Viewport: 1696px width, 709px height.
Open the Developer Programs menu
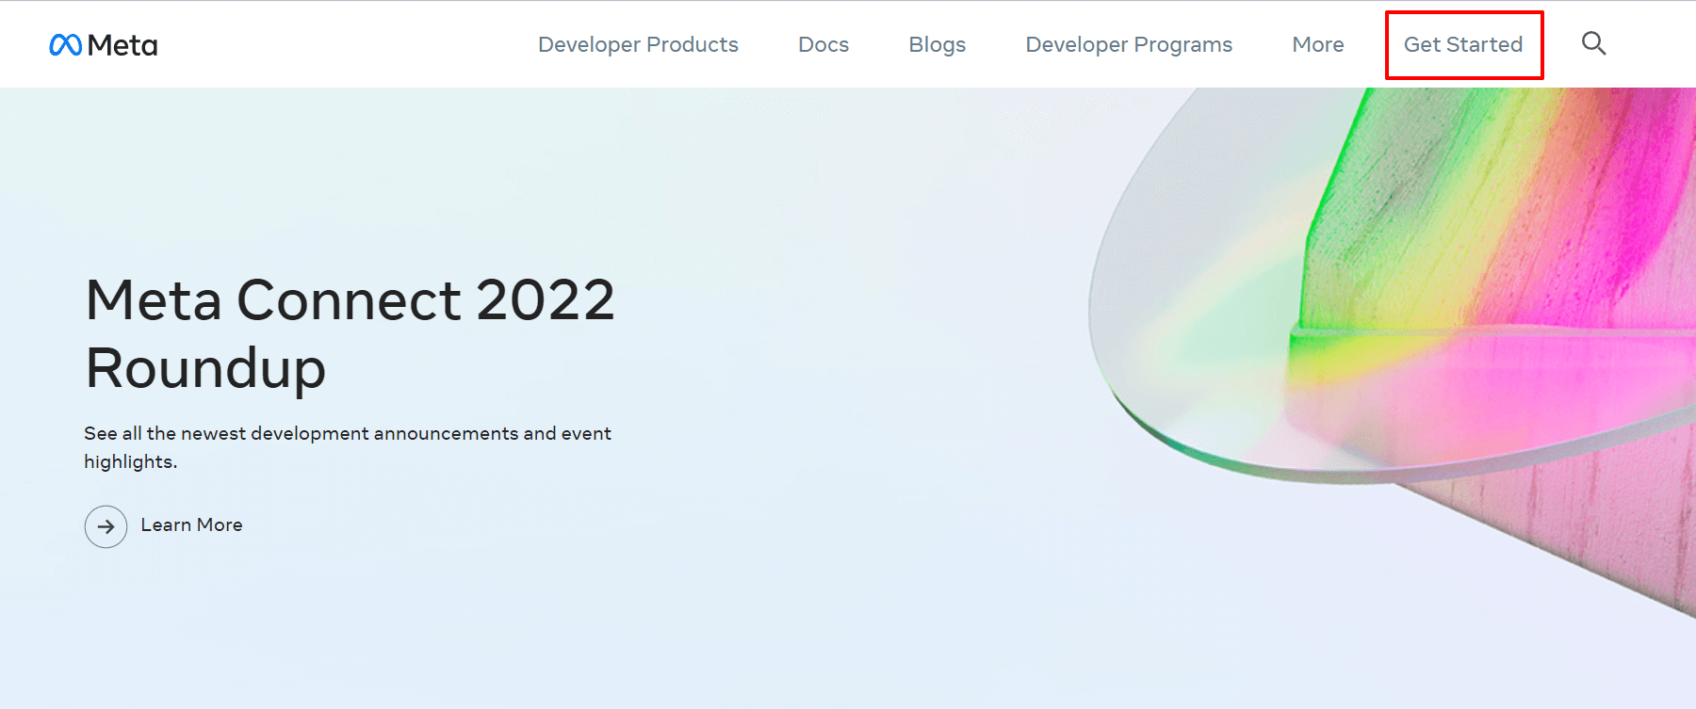1129,44
